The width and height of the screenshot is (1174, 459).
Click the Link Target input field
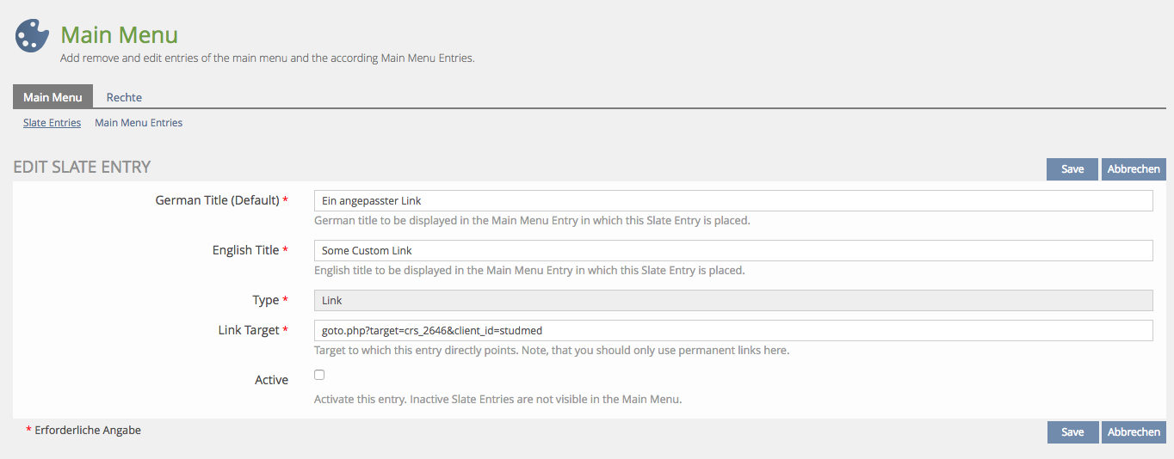tap(732, 330)
